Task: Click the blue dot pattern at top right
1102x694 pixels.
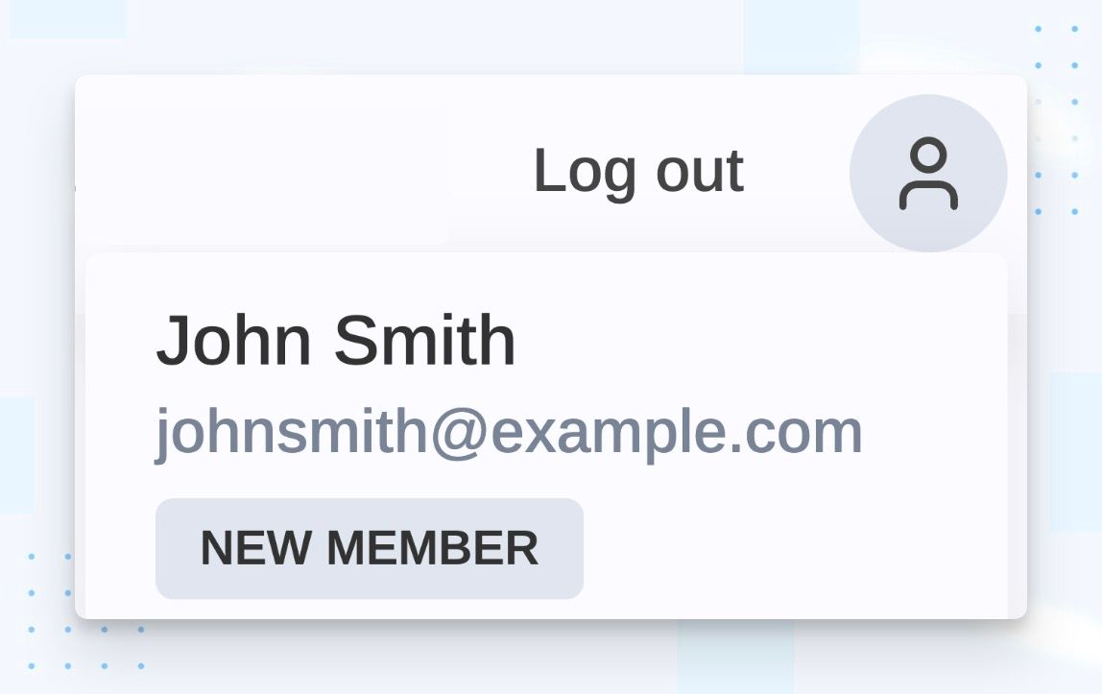Action: 1056,120
